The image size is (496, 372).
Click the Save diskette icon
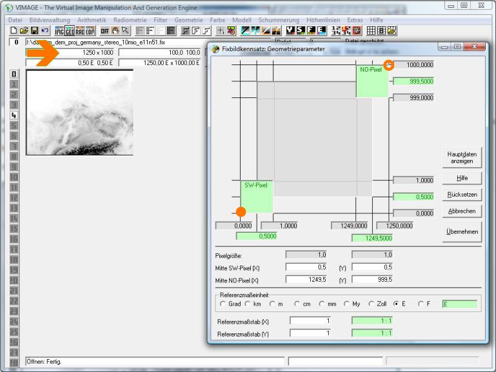click(34, 30)
